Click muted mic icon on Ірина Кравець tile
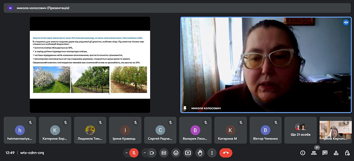The height and width of the screenshot is (161, 354). coord(135,123)
